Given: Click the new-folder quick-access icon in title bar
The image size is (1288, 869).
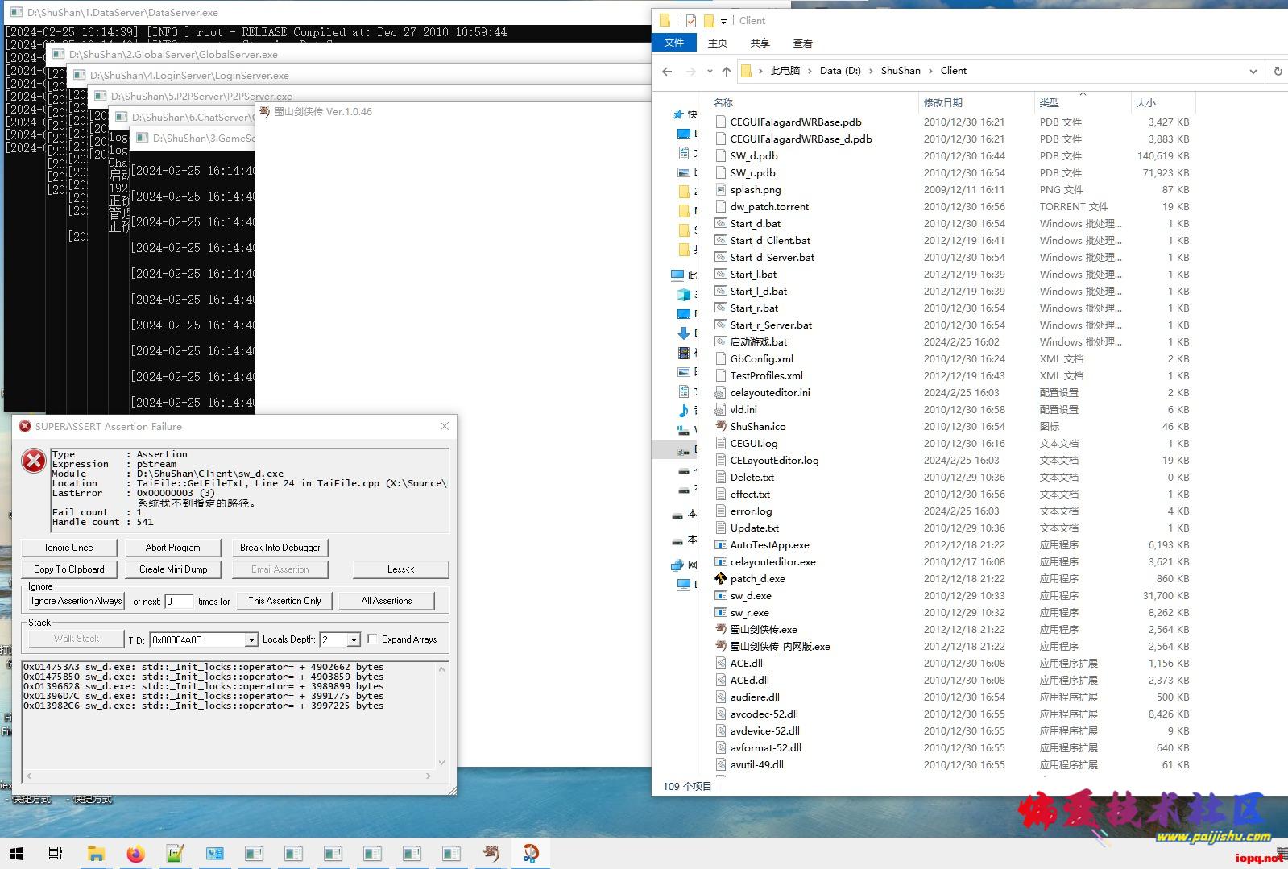Looking at the screenshot, I should tap(709, 21).
